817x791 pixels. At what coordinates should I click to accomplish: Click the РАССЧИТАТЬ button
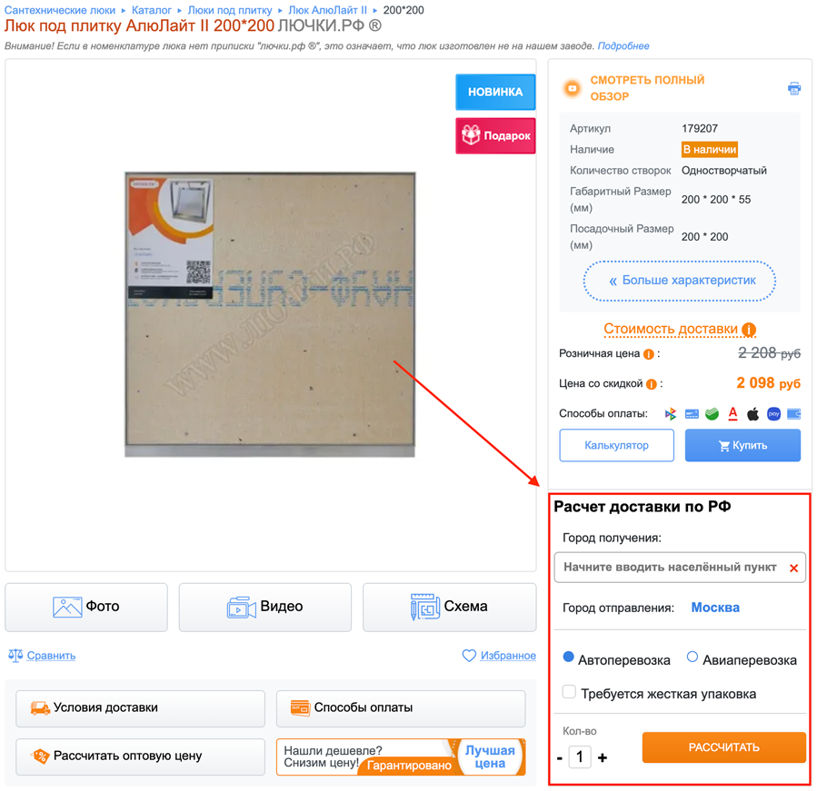(x=723, y=747)
